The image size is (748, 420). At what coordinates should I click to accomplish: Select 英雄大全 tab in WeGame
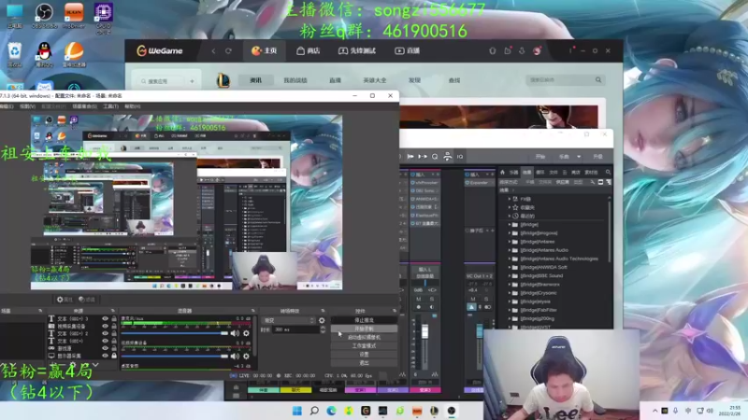[375, 80]
